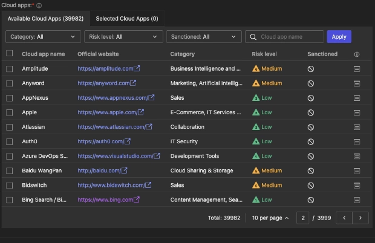Open the auth0.com link
Viewport: 375px width, 243px height.
point(104,141)
